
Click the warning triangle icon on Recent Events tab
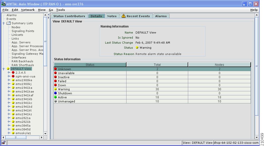[x=124, y=16]
